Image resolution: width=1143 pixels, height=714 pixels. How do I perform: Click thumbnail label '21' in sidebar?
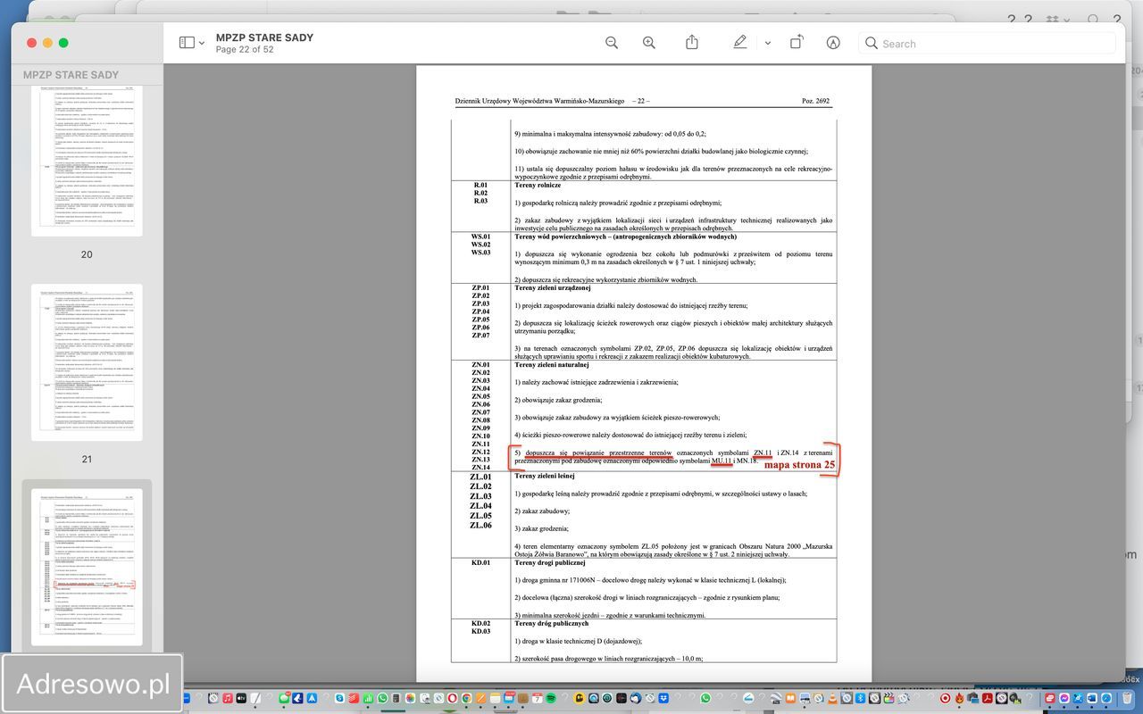(87, 459)
